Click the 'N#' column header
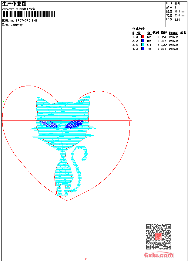 pos(138,33)
